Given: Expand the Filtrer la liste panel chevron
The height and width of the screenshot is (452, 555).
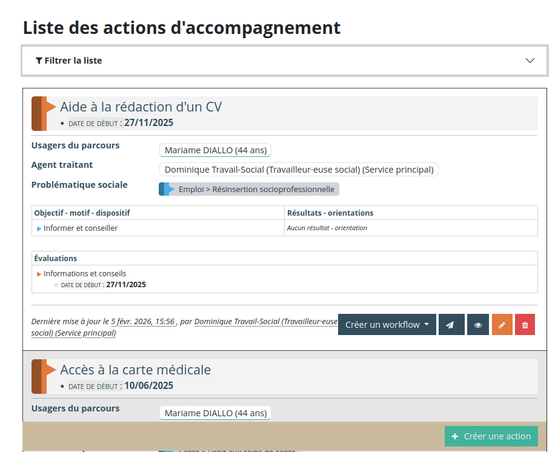Looking at the screenshot, I should pos(530,61).
